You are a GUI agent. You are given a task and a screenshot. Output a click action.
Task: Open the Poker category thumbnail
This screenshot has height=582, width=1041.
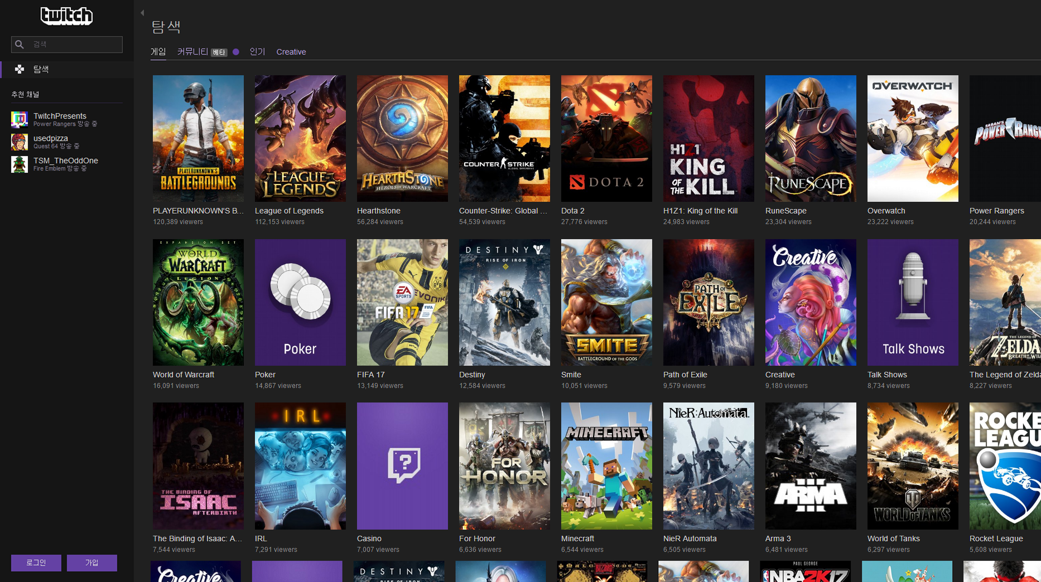point(300,302)
